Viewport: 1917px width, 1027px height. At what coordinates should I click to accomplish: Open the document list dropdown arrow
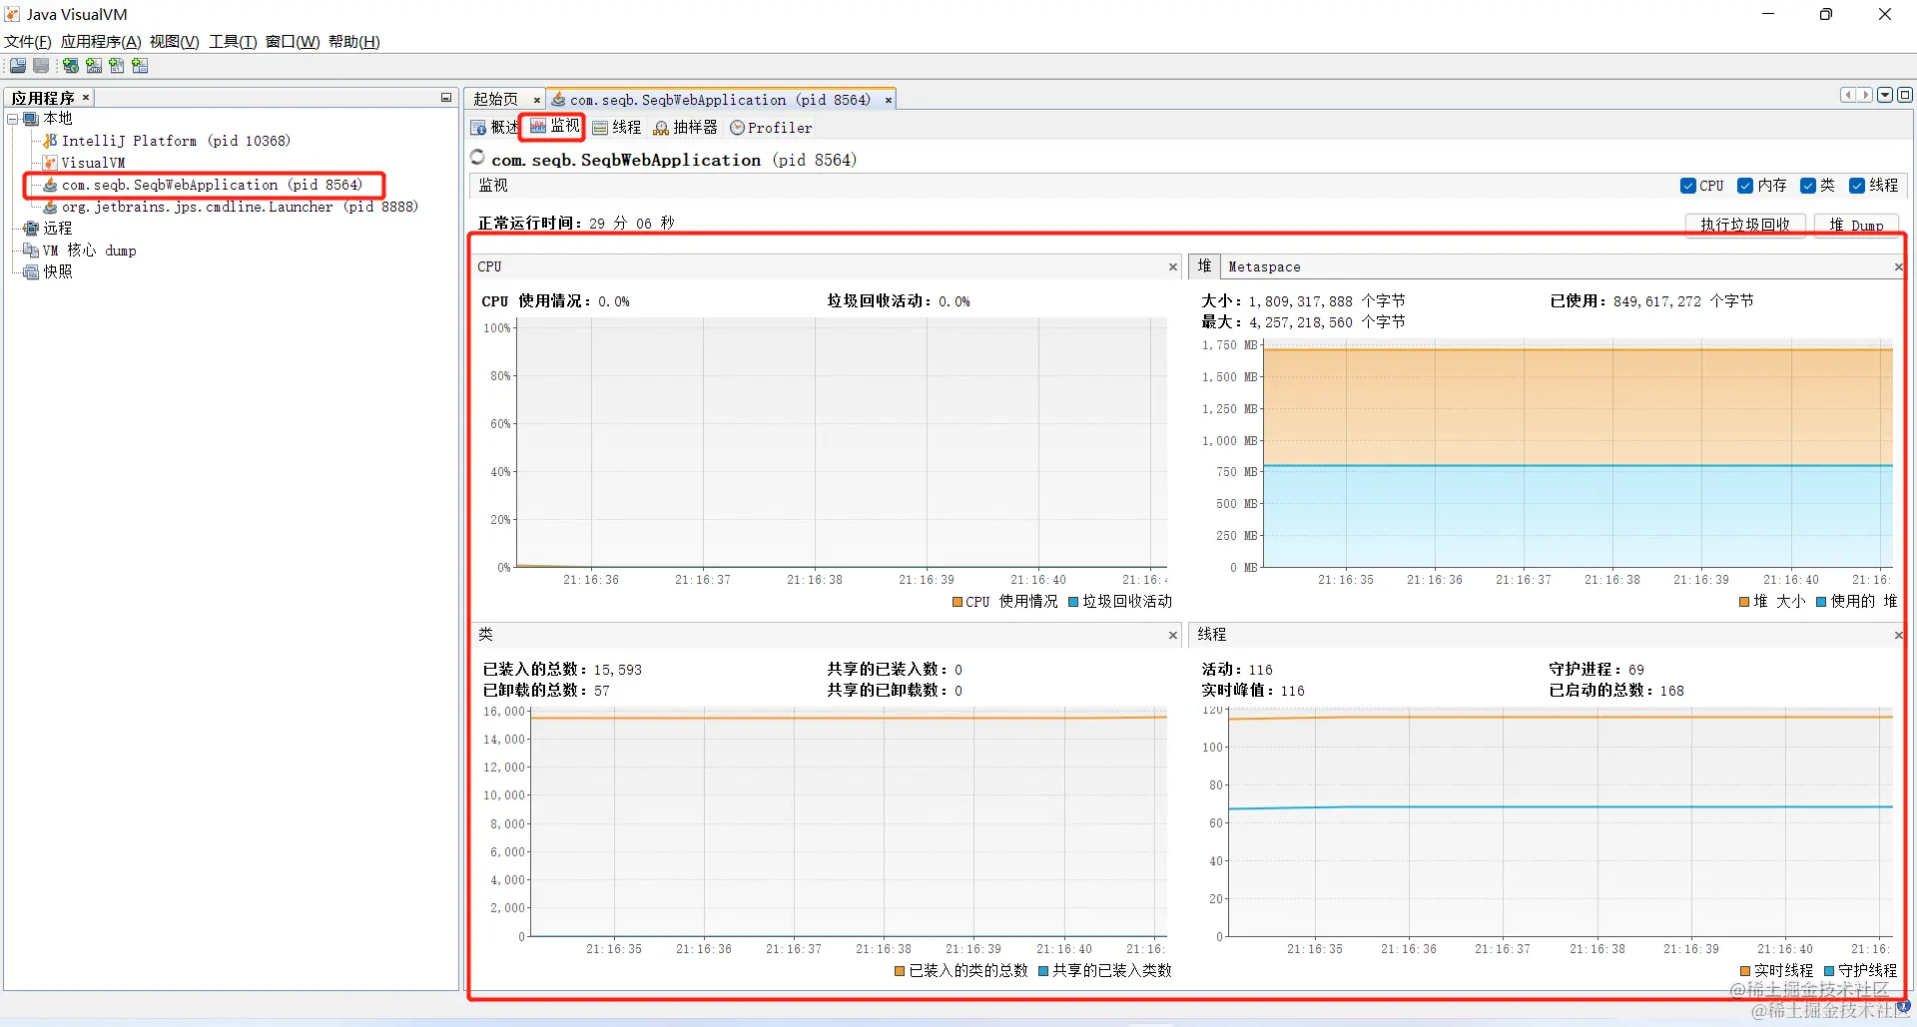pyautogui.click(x=1885, y=95)
